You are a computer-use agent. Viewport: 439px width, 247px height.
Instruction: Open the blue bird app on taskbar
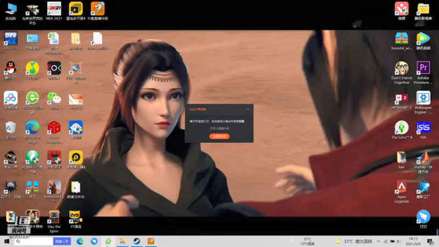(94, 242)
